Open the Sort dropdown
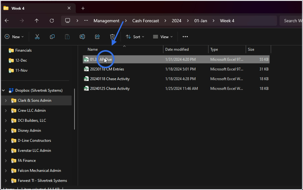 click(x=135, y=37)
